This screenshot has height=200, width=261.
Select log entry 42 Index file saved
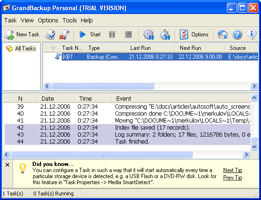click(x=127, y=128)
